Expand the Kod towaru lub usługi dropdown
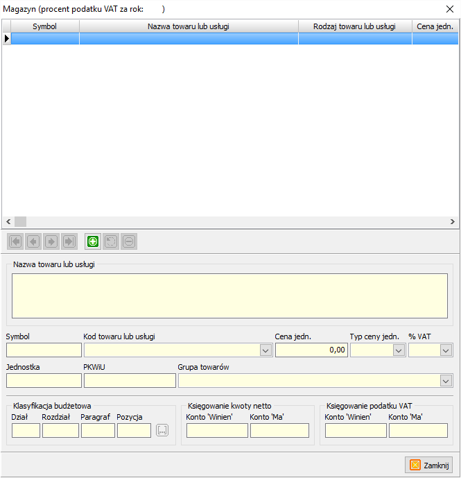461x478 pixels. (x=266, y=350)
